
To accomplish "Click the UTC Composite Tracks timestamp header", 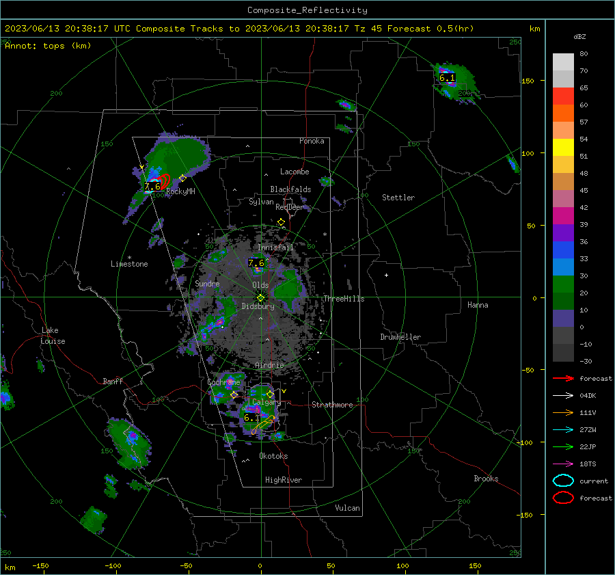I will [x=239, y=29].
